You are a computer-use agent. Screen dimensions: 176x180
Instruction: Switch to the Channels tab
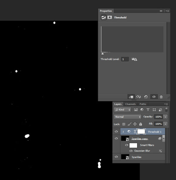130,104
